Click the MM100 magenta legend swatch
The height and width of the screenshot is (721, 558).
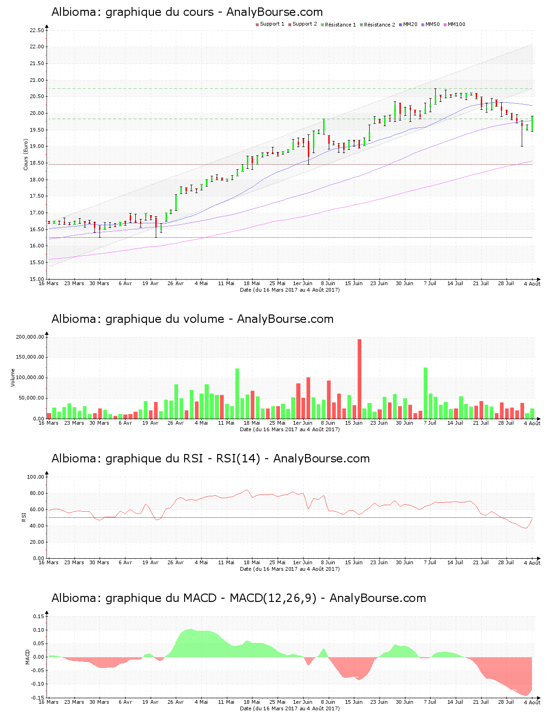[x=445, y=25]
